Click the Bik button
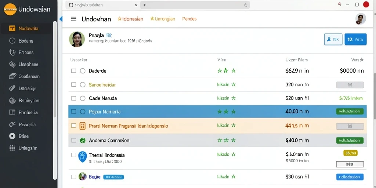Viewport: 376px width, 188px height. pyautogui.click(x=333, y=39)
